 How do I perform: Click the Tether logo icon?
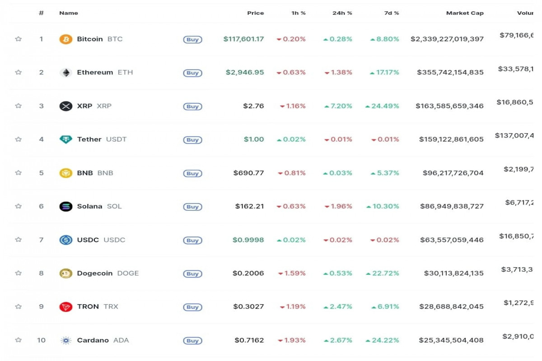click(x=65, y=139)
